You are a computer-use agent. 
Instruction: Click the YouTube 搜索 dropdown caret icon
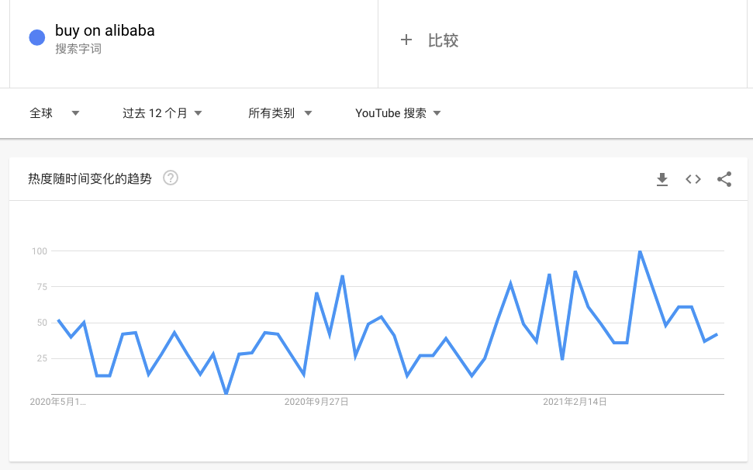437,112
